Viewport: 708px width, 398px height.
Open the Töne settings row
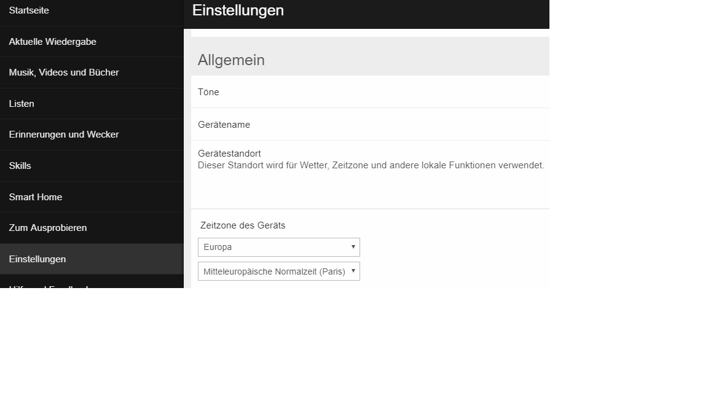pos(208,92)
